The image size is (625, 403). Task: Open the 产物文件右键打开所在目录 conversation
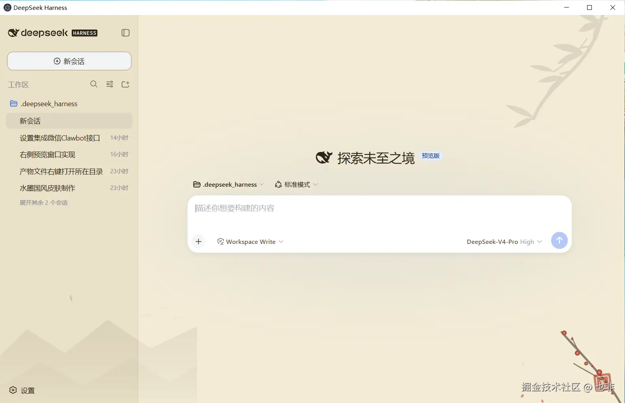click(x=69, y=171)
